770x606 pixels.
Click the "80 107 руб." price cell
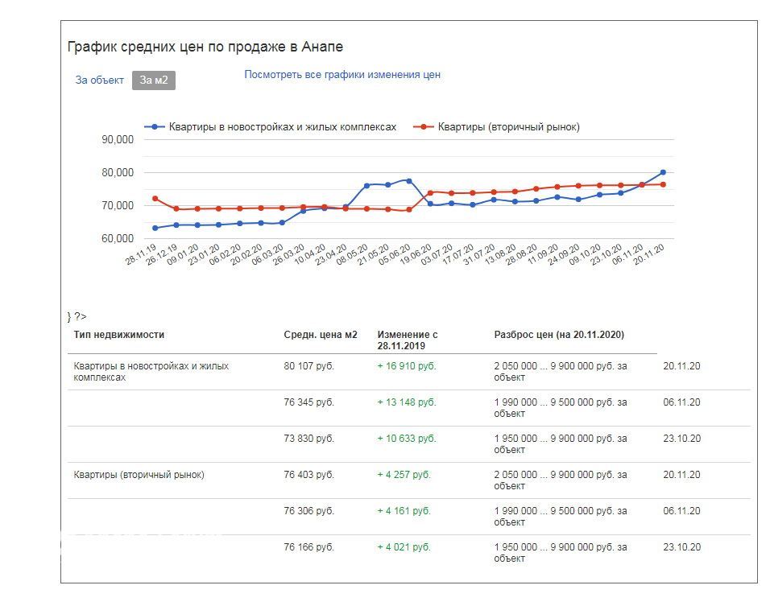click(x=308, y=366)
